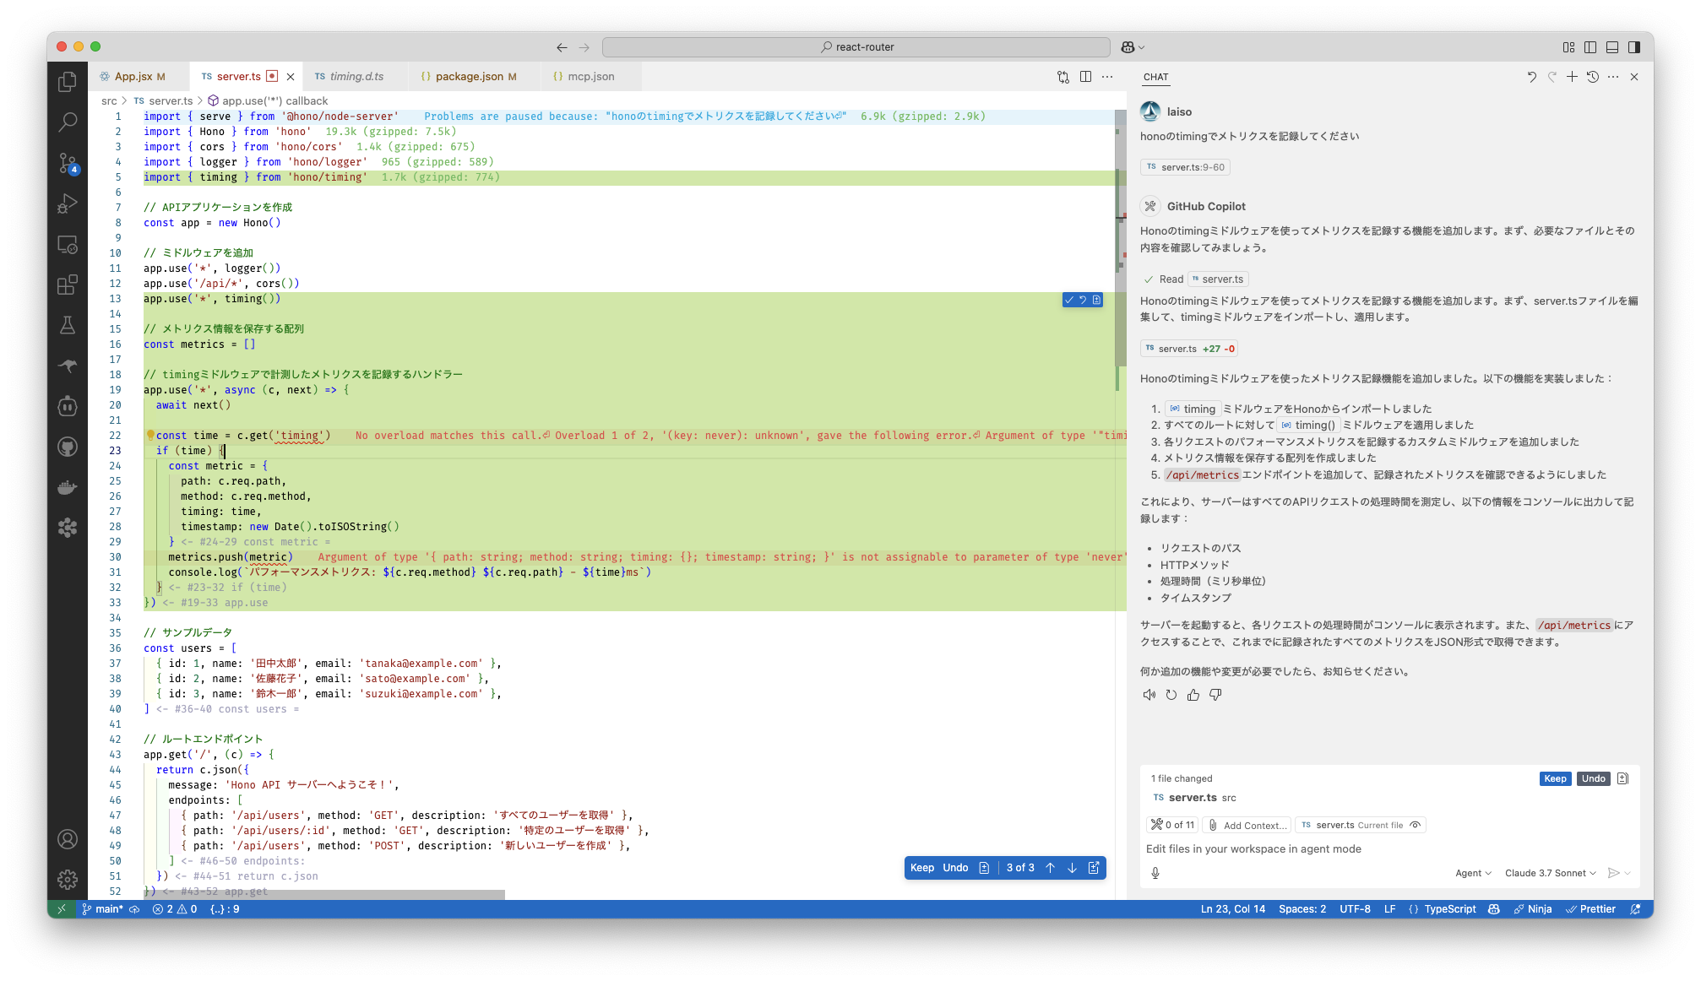Start a new chat with plus icon
This screenshot has height=981, width=1701.
[1572, 77]
